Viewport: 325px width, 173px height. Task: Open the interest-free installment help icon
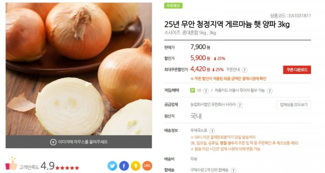point(269,91)
